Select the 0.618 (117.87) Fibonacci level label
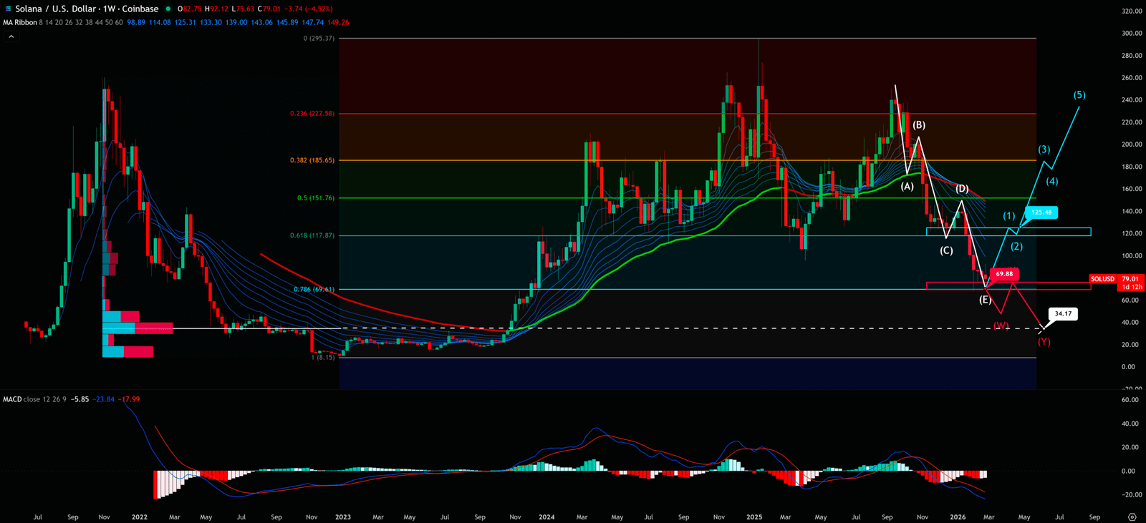This screenshot has width=1146, height=523. (x=312, y=235)
